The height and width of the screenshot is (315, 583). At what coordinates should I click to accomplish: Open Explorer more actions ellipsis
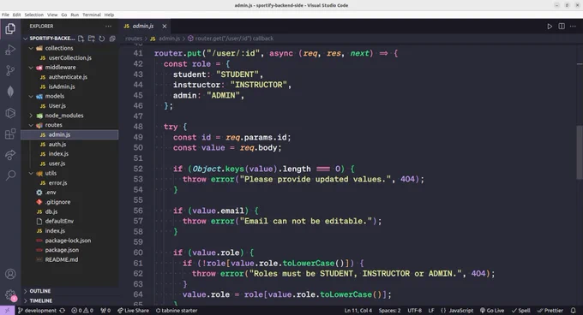tap(108, 26)
